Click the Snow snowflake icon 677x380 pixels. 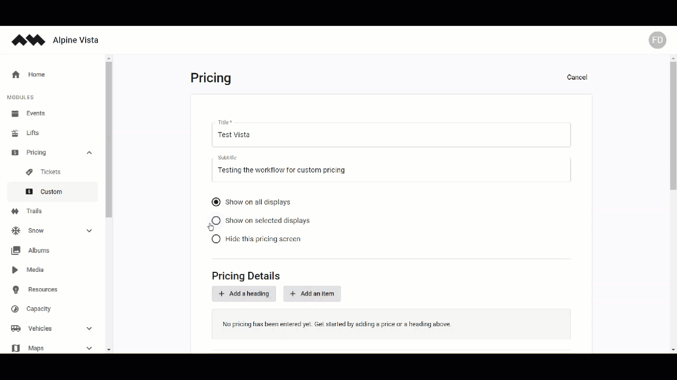[x=16, y=231]
